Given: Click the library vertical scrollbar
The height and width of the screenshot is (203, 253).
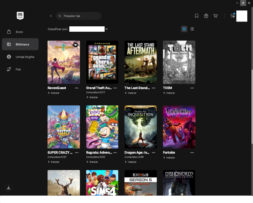Looking at the screenshot, I should pyautogui.click(x=252, y=107).
